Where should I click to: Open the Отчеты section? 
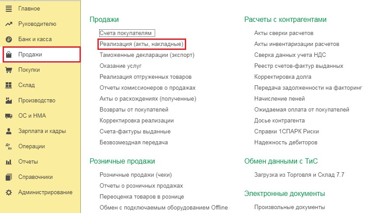28,162
